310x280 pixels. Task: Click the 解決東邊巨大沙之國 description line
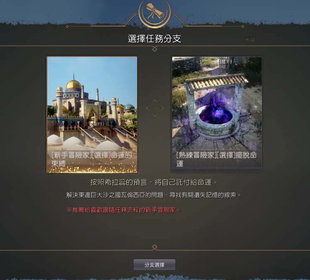tap(154, 195)
